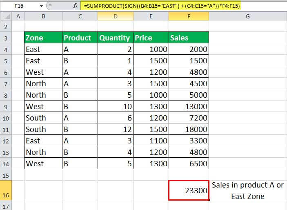Select Sales cell with 18000
The image size is (287, 210).
pos(189,129)
